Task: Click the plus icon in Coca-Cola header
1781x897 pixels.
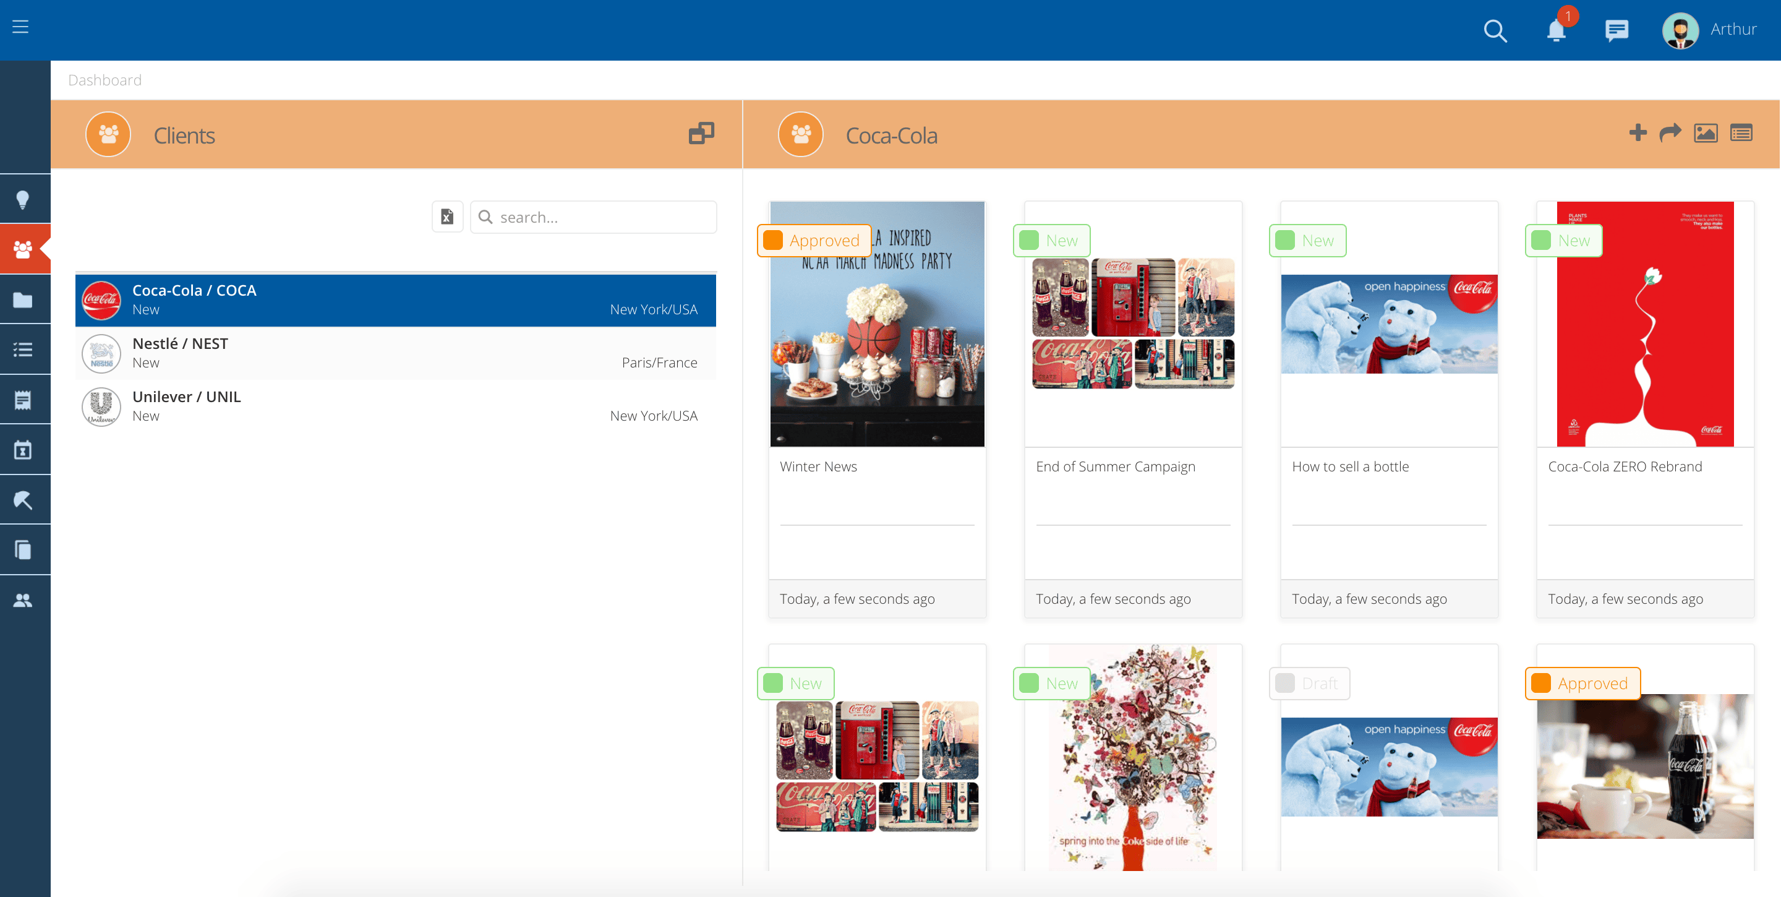Action: coord(1637,133)
